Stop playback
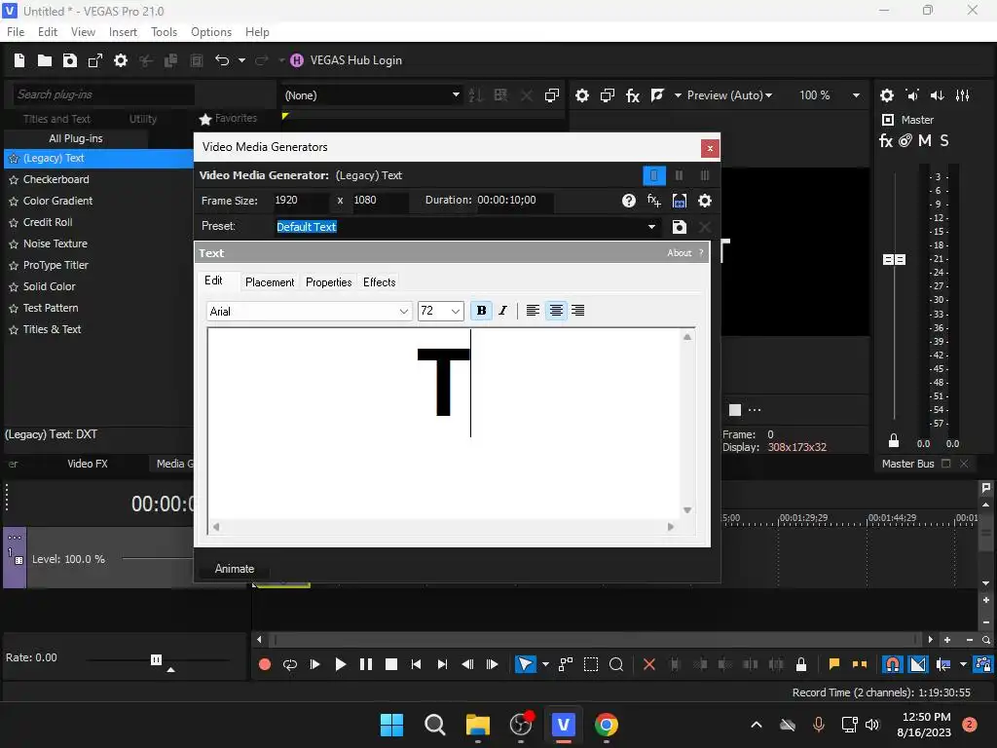This screenshot has height=748, width=997. tap(391, 664)
